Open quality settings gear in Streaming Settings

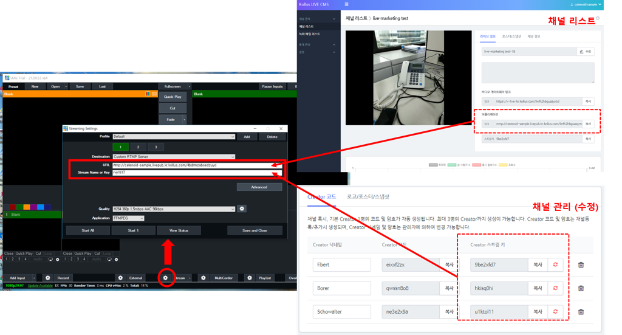242,209
